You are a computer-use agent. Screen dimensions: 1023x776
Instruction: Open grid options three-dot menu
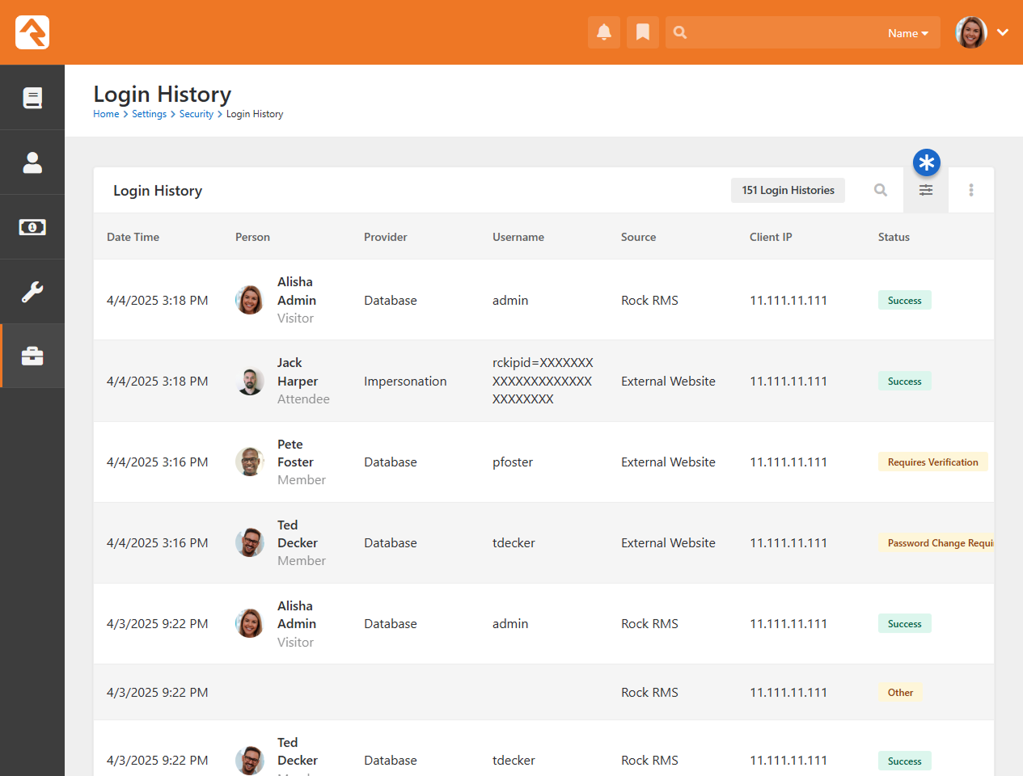pos(971,190)
